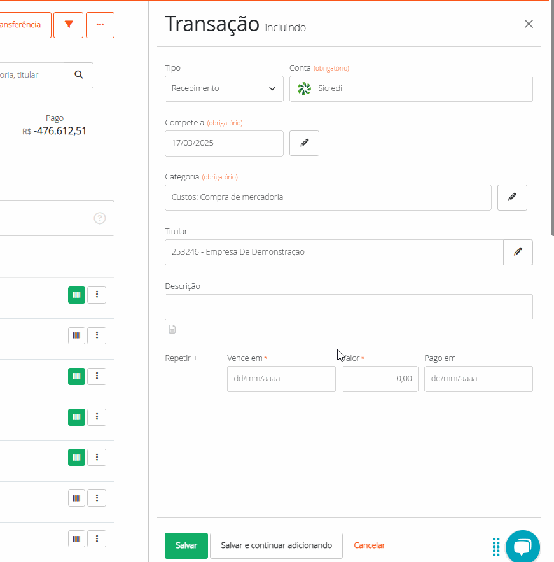Click the pencil icon beside Compete a
Viewport: 554px width, 562px height.
point(304,143)
